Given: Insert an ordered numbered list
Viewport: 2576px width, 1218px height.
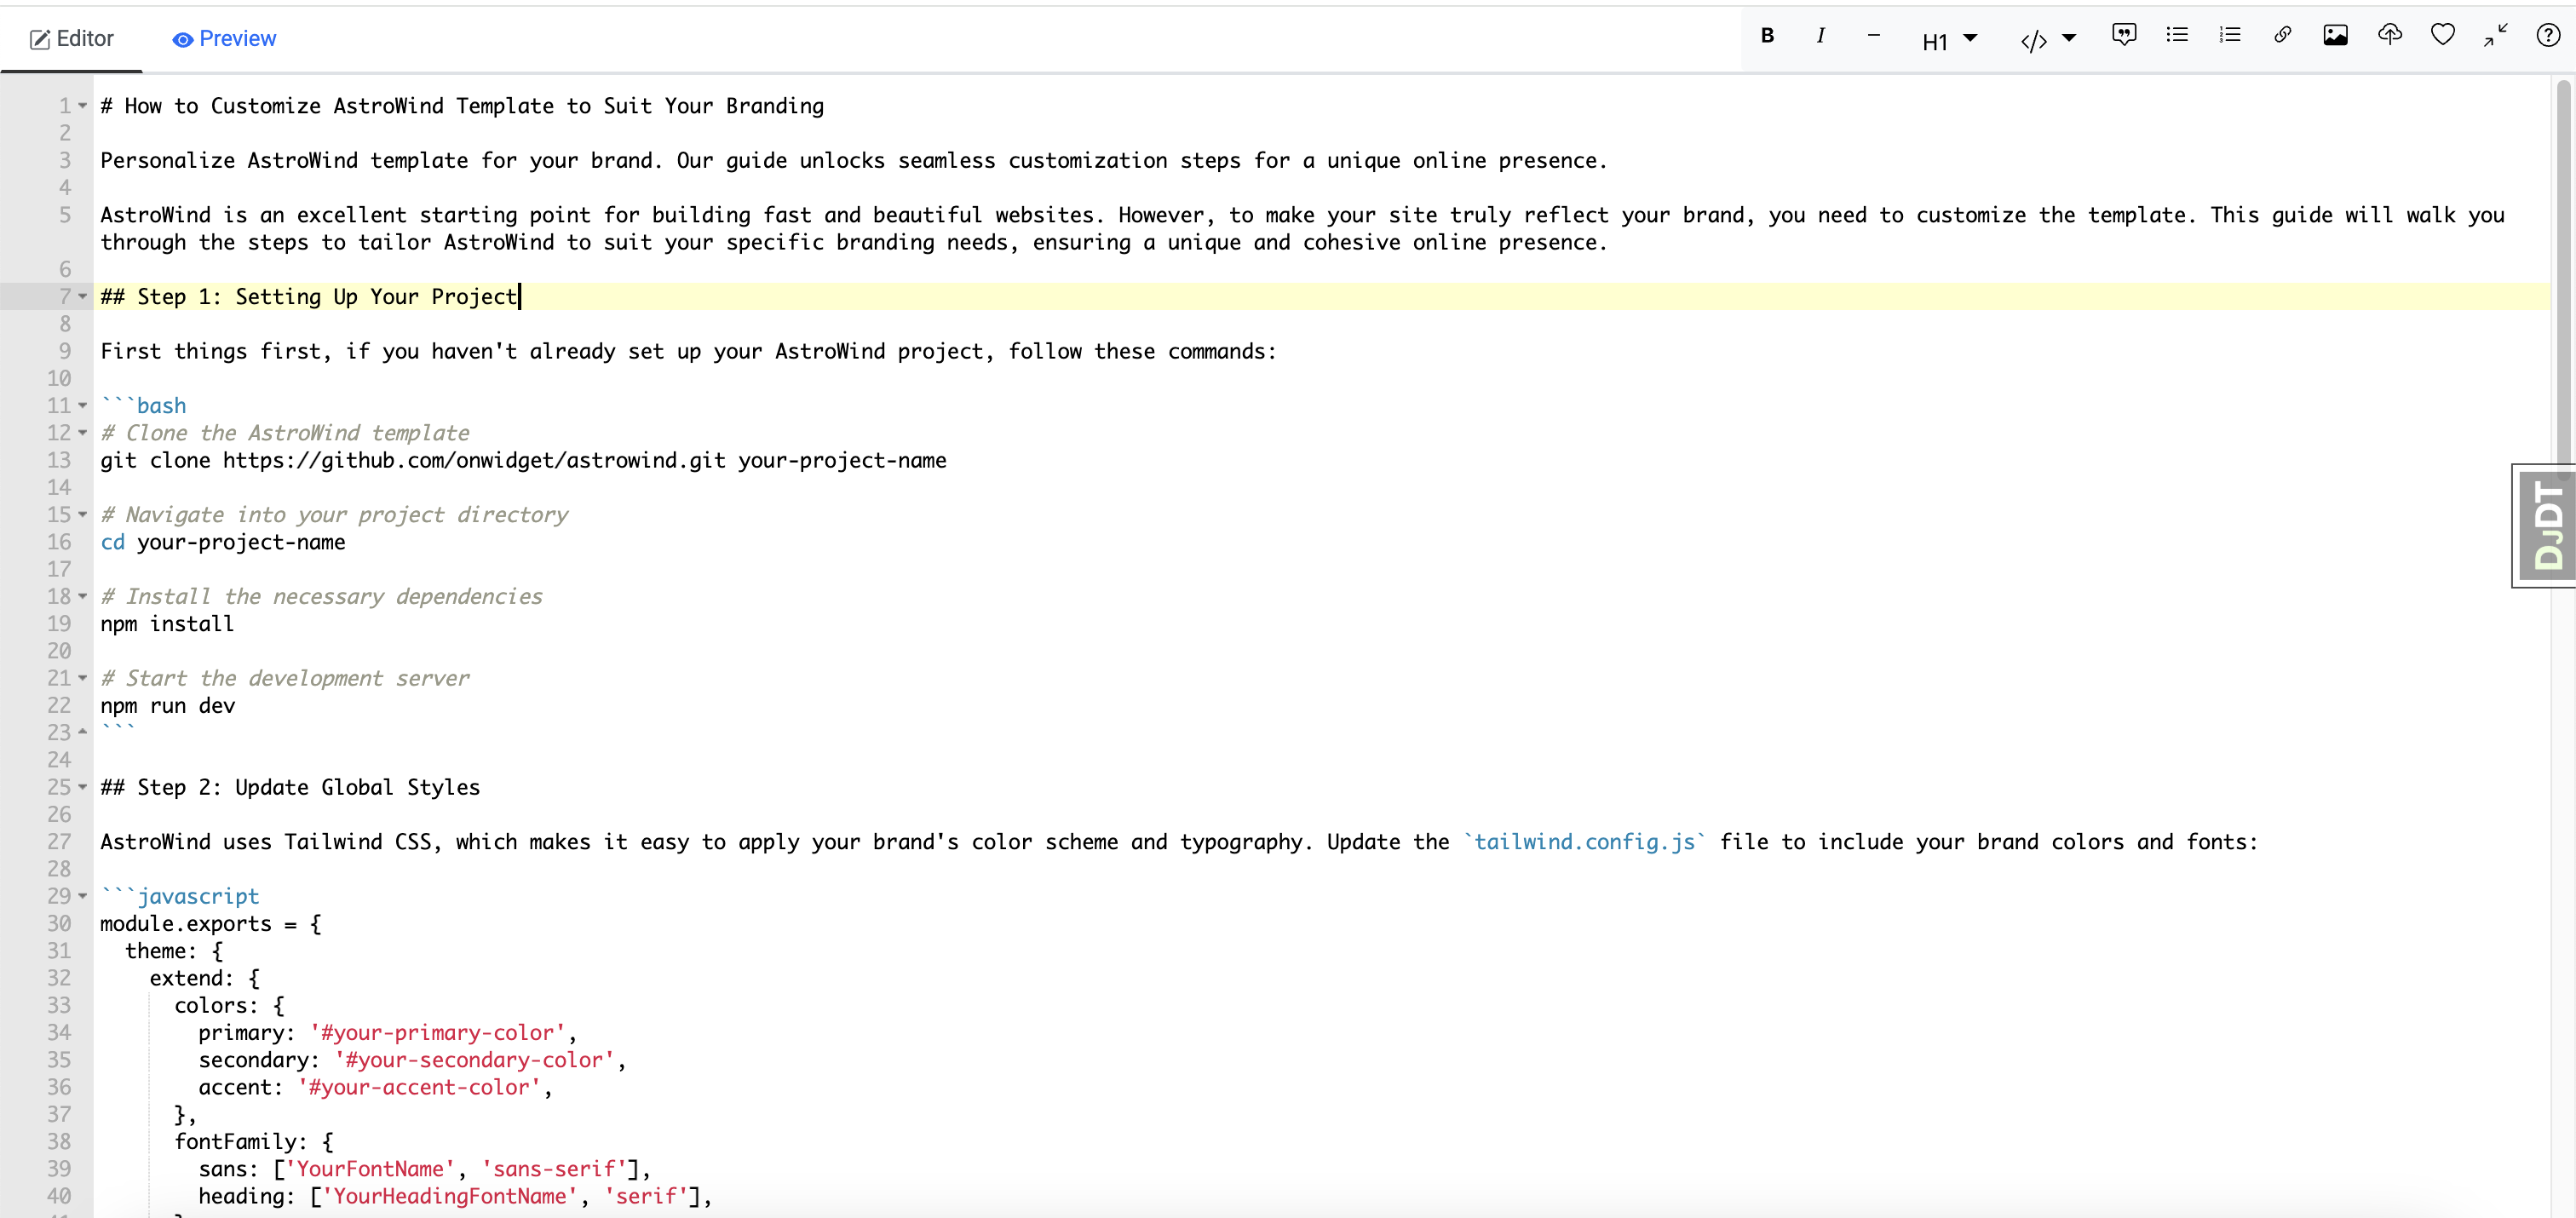Looking at the screenshot, I should coord(2229,36).
